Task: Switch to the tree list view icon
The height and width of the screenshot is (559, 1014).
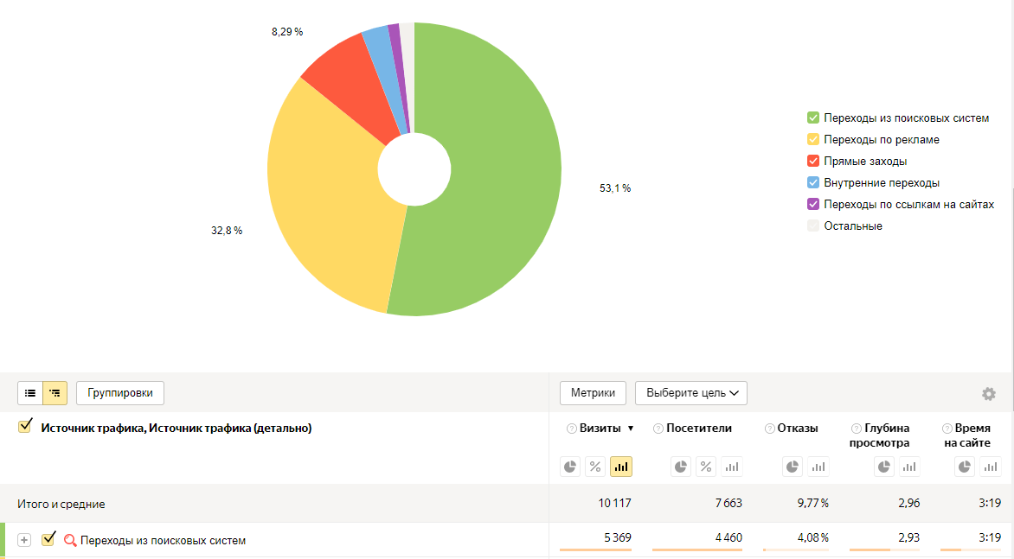Action: tap(55, 393)
